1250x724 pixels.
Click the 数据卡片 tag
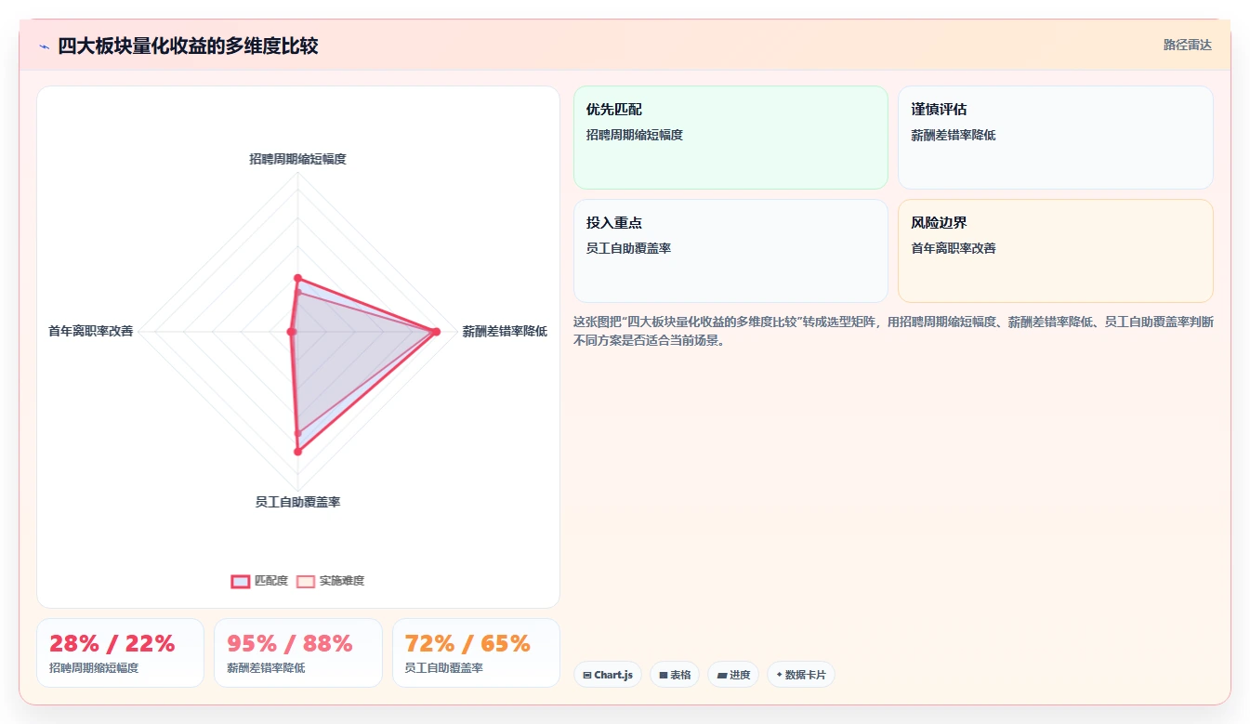coord(801,675)
